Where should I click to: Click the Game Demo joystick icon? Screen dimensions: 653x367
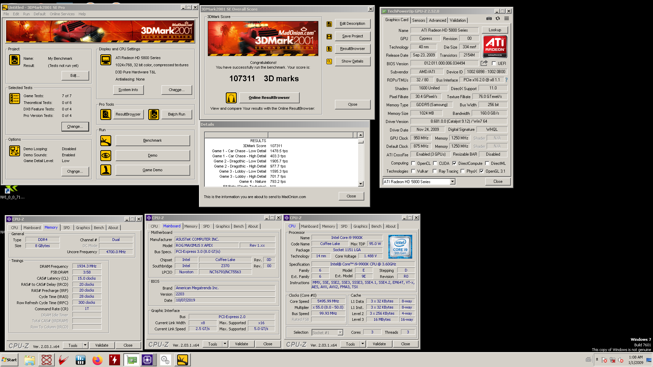(x=106, y=170)
